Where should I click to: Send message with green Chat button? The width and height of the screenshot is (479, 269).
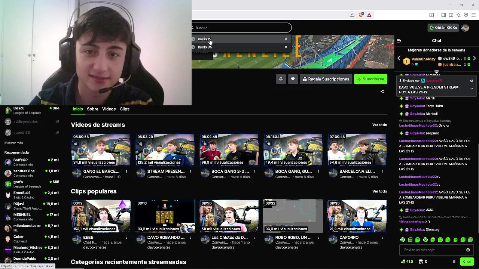pos(467,262)
